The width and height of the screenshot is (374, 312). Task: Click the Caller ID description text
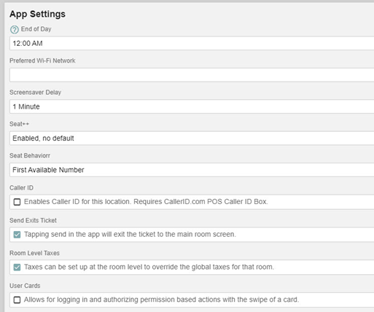click(x=146, y=202)
